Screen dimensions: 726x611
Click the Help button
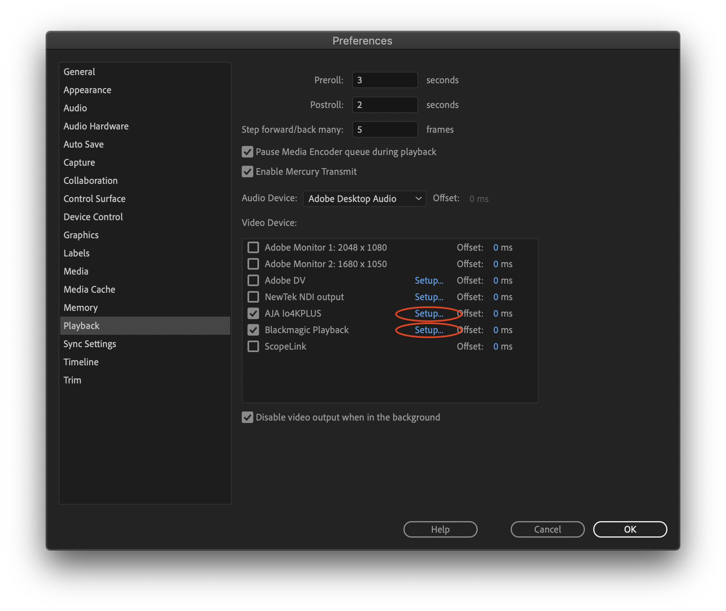point(440,529)
